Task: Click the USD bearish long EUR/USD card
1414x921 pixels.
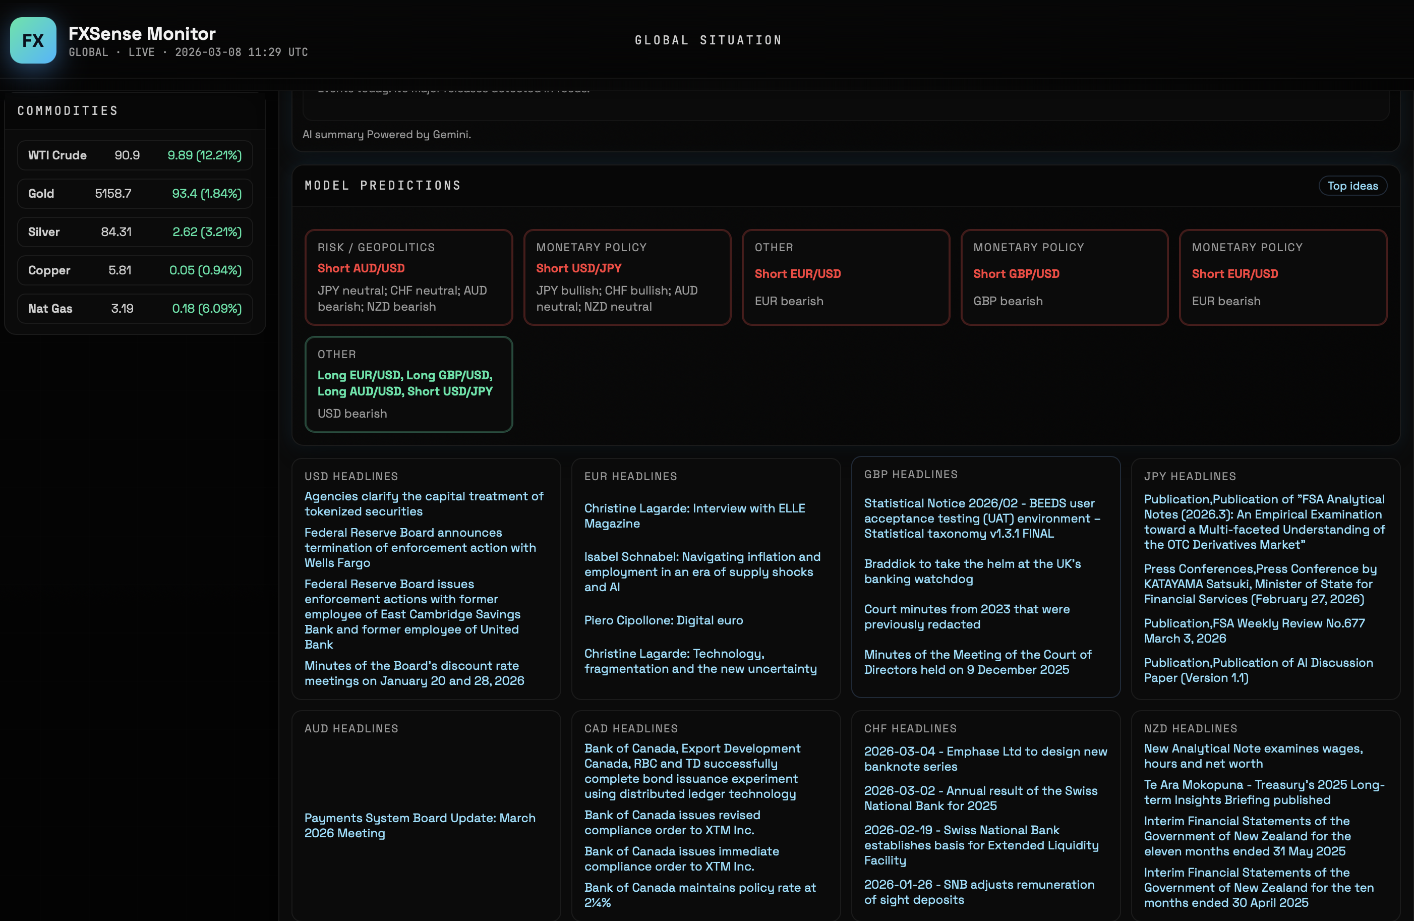Action: click(x=408, y=384)
